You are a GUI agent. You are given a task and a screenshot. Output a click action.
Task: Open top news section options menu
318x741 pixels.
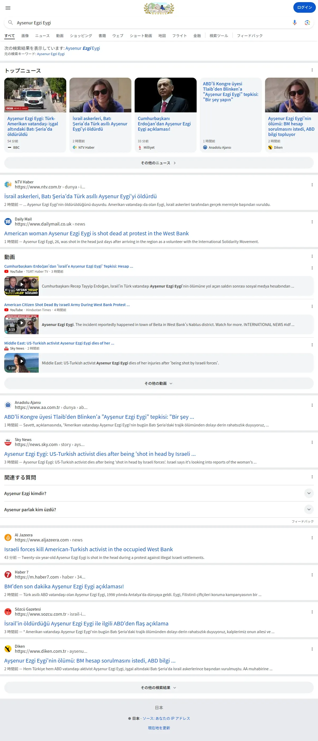point(312,70)
